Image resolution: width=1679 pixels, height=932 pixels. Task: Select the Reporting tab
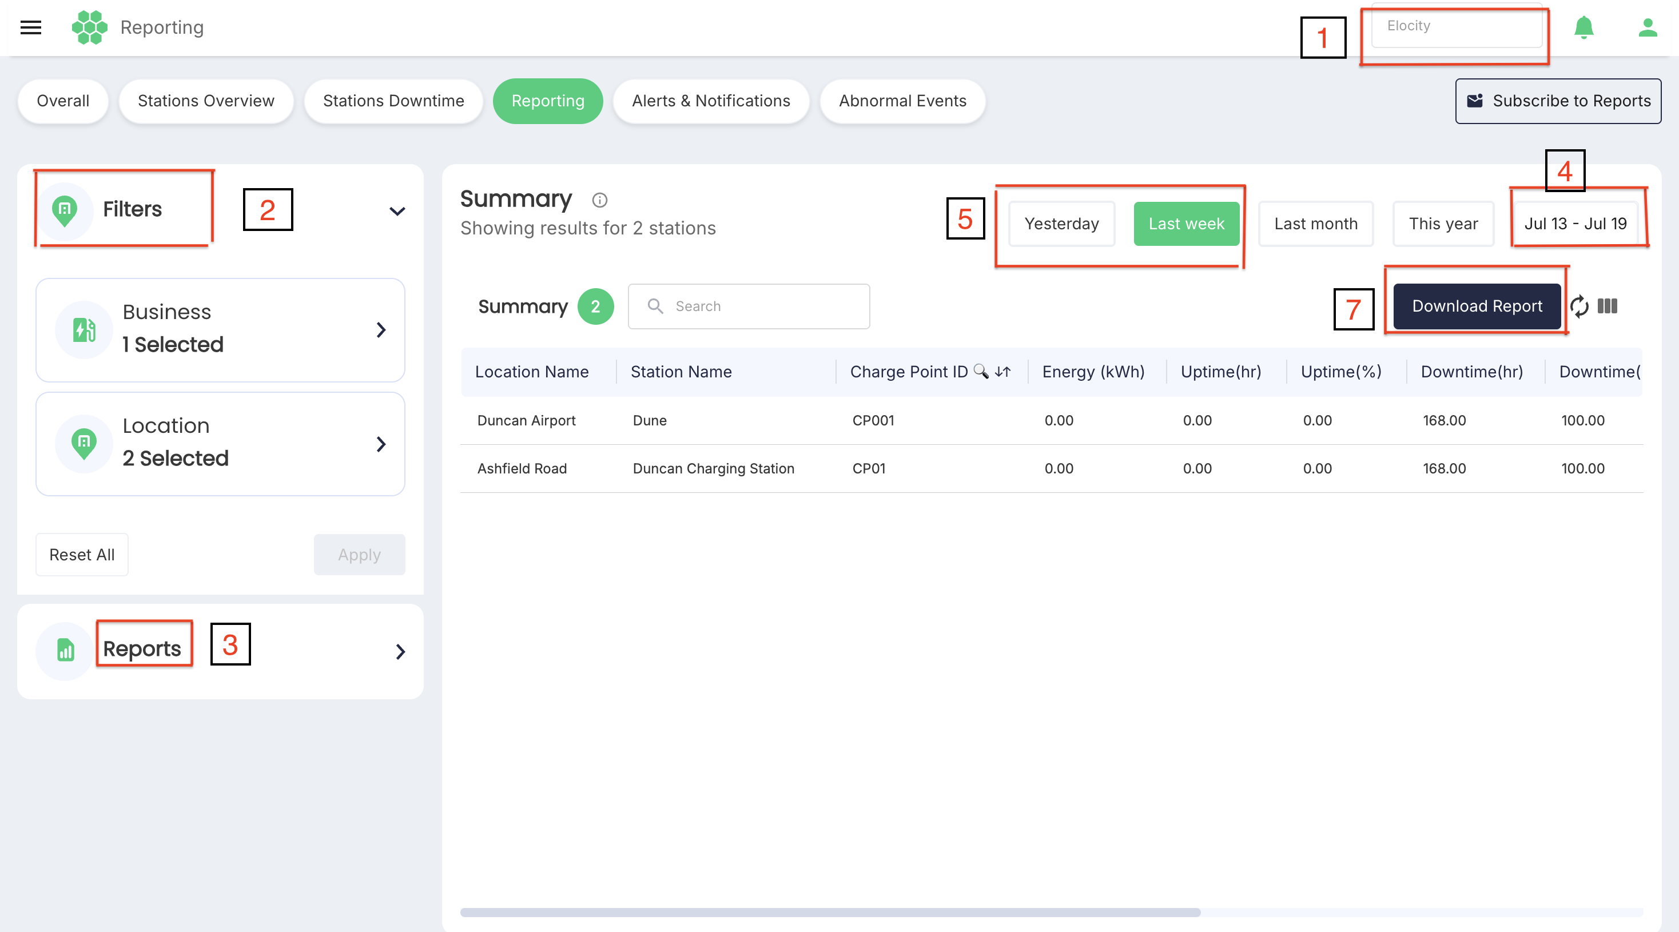pyautogui.click(x=547, y=101)
